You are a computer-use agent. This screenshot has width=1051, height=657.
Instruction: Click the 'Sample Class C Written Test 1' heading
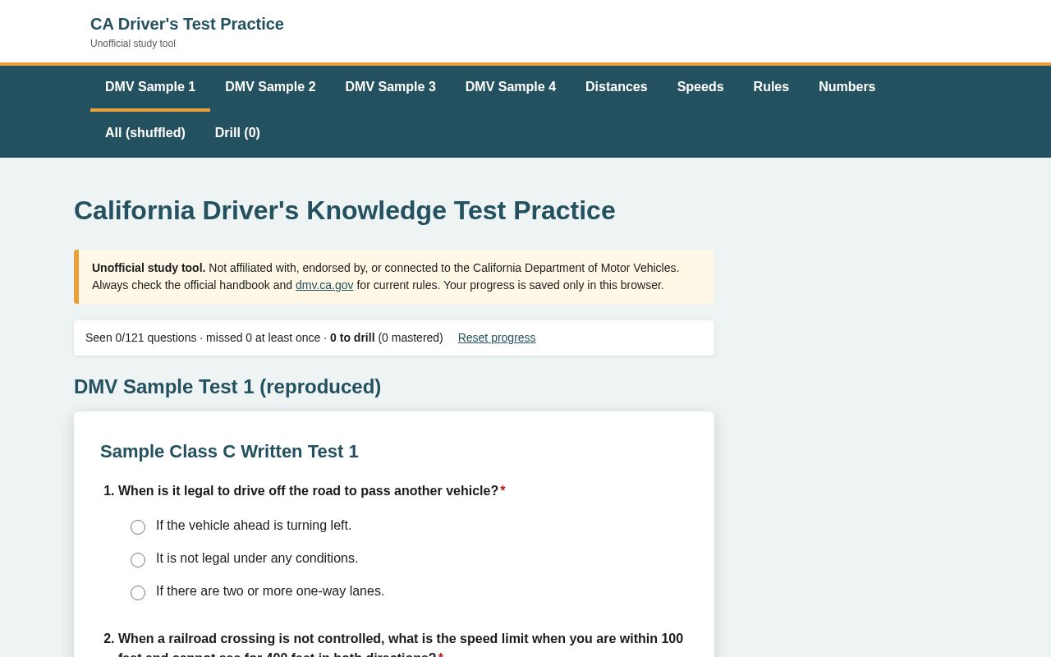click(229, 452)
